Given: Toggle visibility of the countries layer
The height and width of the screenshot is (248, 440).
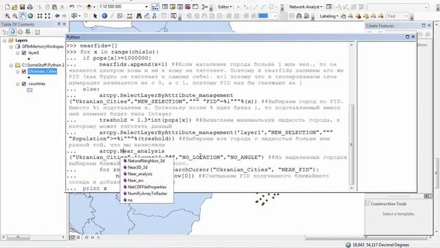Looking at the screenshot, I should click(24, 84).
